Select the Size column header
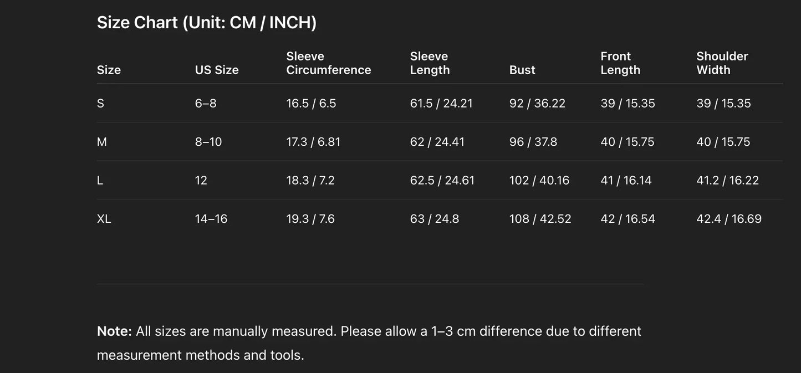Screen dimensions: 801x373 coord(109,70)
